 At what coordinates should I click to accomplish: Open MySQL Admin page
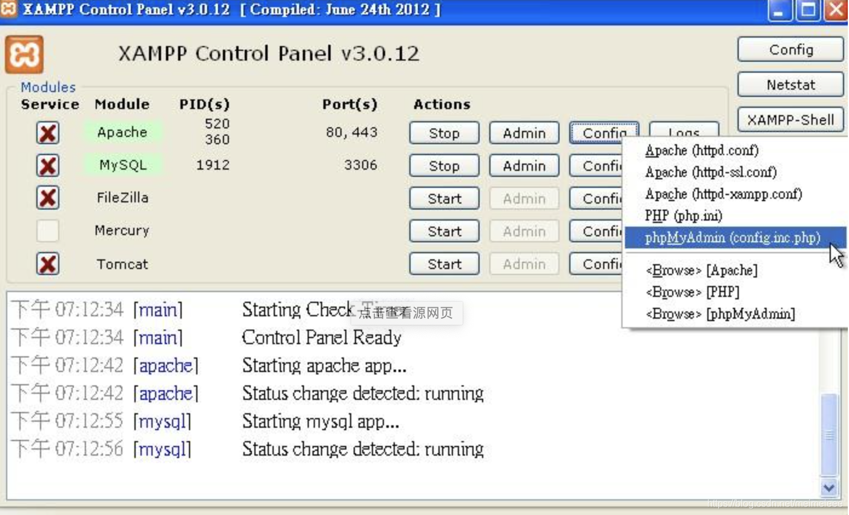pos(524,166)
